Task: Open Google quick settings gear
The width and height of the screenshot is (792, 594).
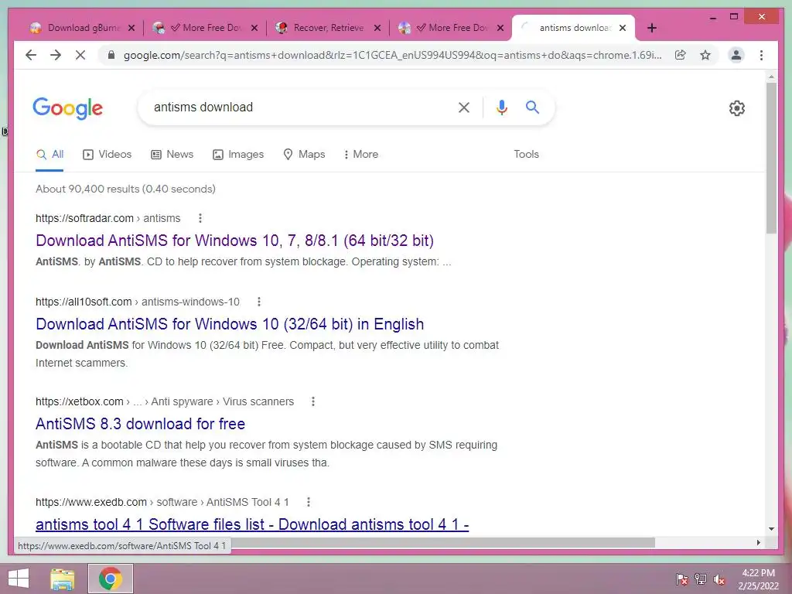Action: click(736, 108)
